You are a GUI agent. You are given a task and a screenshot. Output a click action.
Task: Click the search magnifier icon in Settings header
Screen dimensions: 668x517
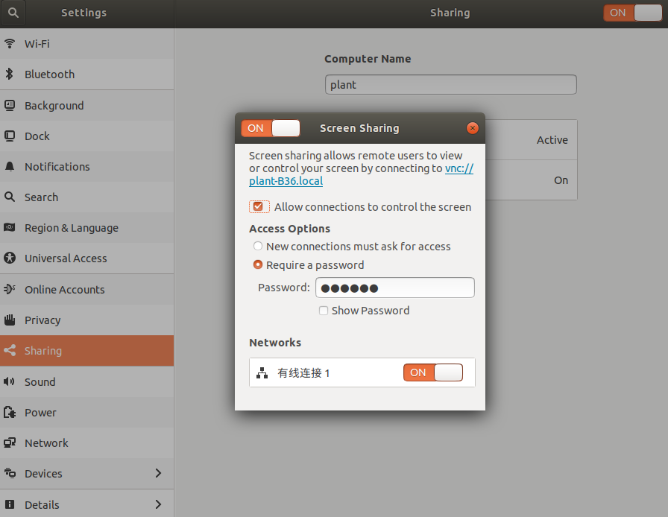click(13, 13)
